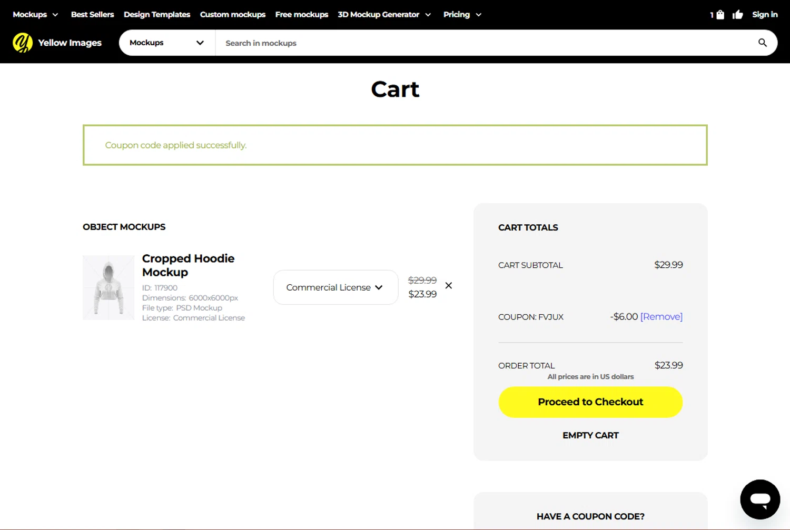Open the Commercial License dropdown

pos(335,287)
